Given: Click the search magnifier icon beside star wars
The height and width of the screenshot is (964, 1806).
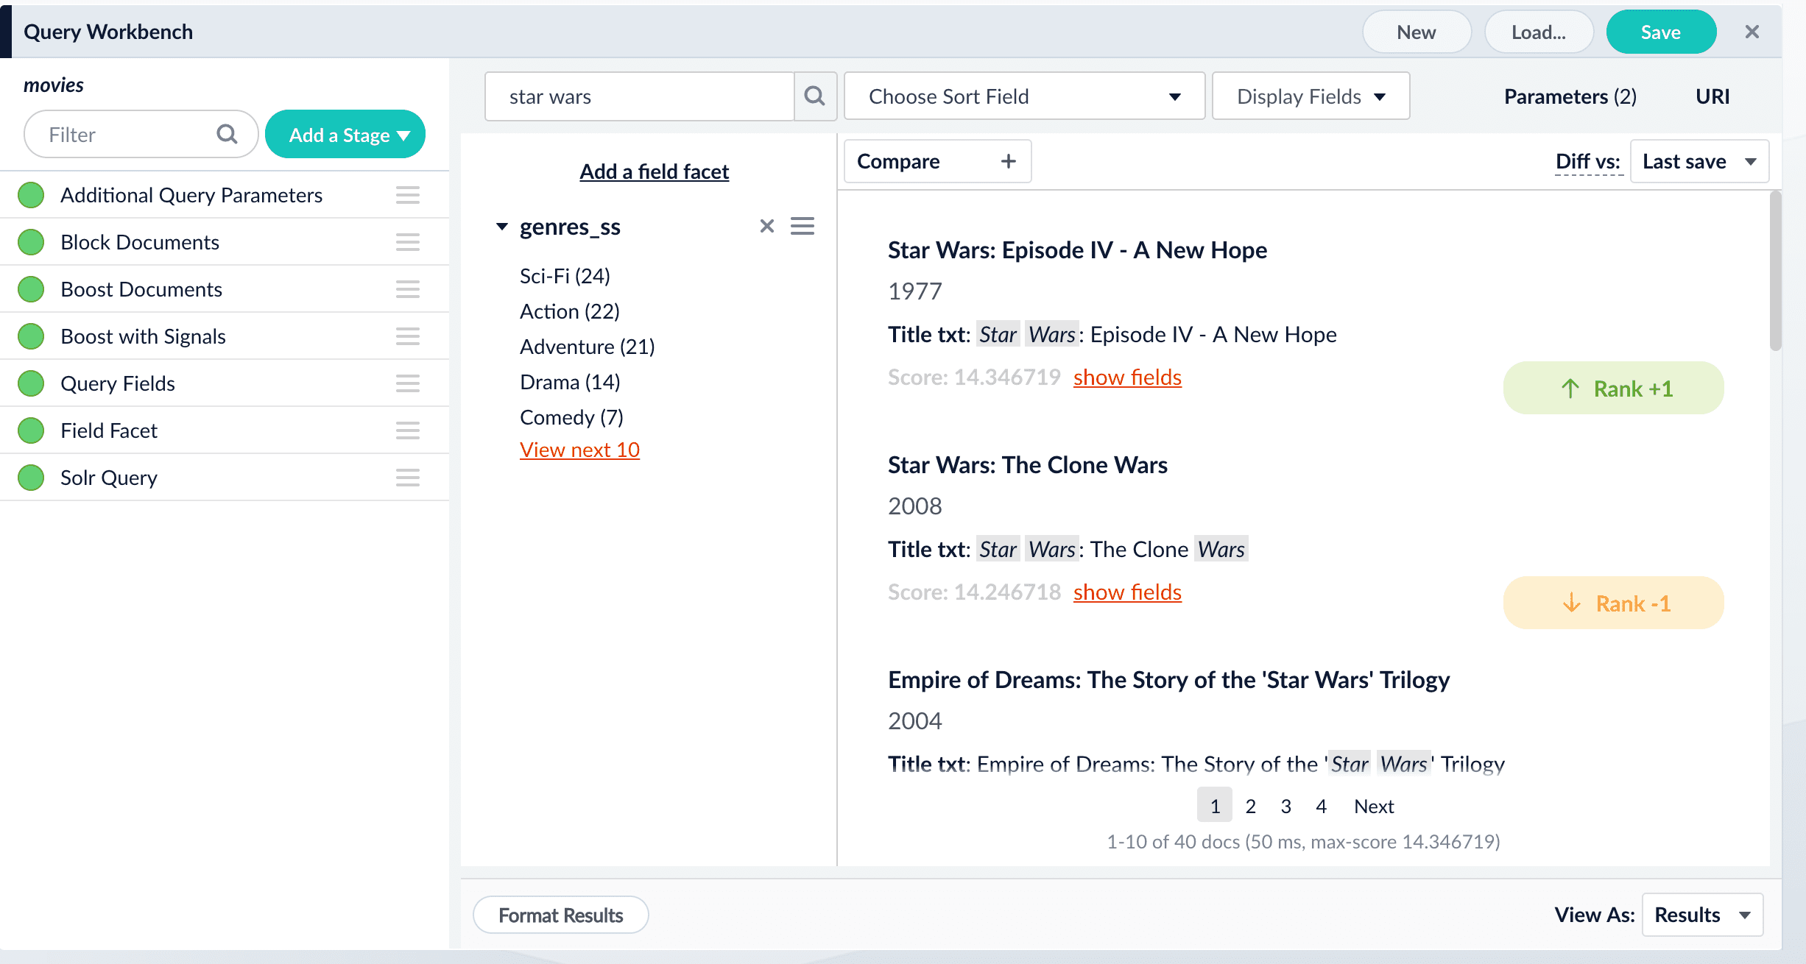Looking at the screenshot, I should [814, 96].
